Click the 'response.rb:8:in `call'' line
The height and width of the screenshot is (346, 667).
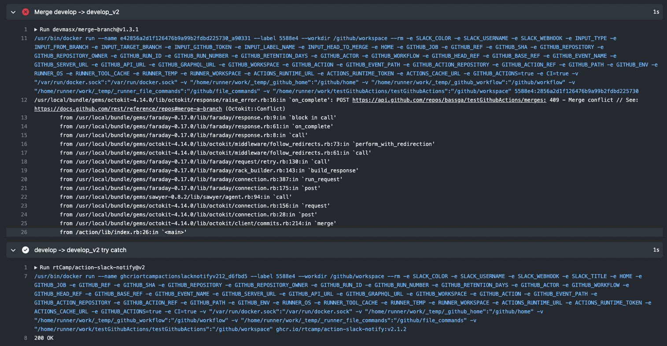pos(184,135)
